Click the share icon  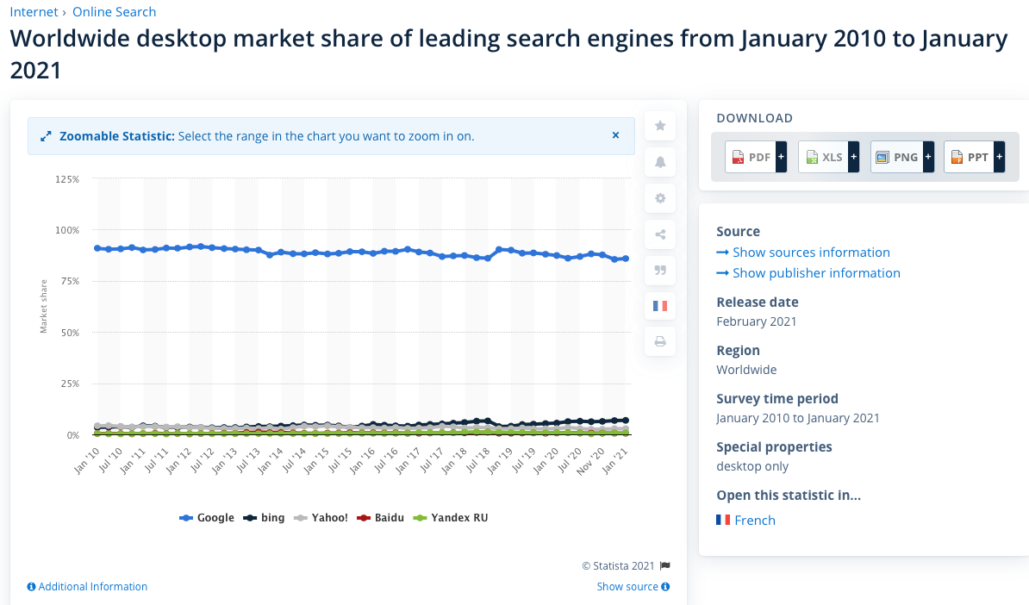click(660, 234)
